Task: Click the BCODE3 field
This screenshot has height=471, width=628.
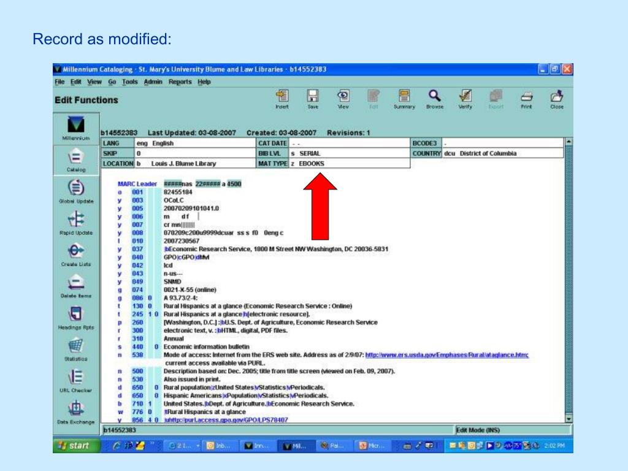Action: (x=503, y=143)
